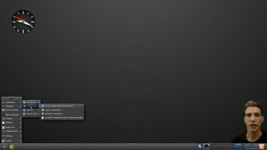267x150 pixels.
Task: Open Synaptic Package Manager entry
Action: [x=62, y=117]
